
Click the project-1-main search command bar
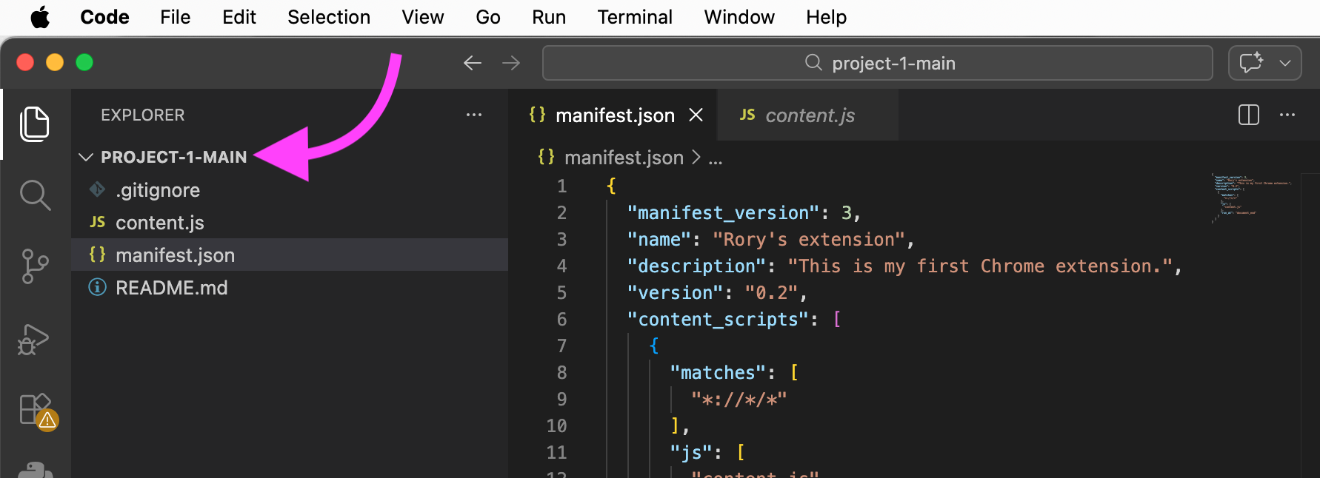877,63
